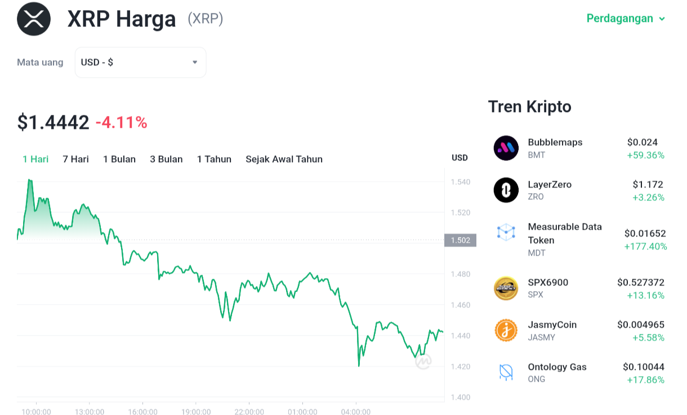Screen dimensions: 687x415
Task: Click the 1.502 price marker on axis
Action: (x=460, y=240)
